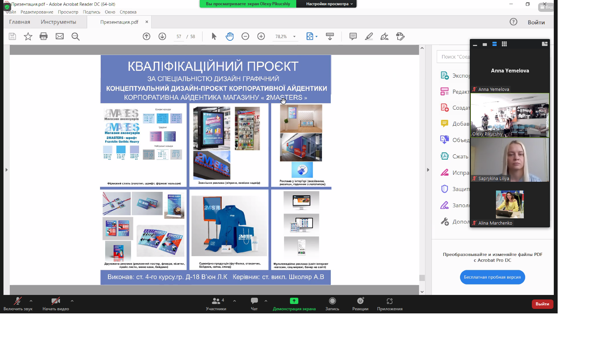Zoom out with minus icon
589x351 pixels.
pyautogui.click(x=245, y=36)
